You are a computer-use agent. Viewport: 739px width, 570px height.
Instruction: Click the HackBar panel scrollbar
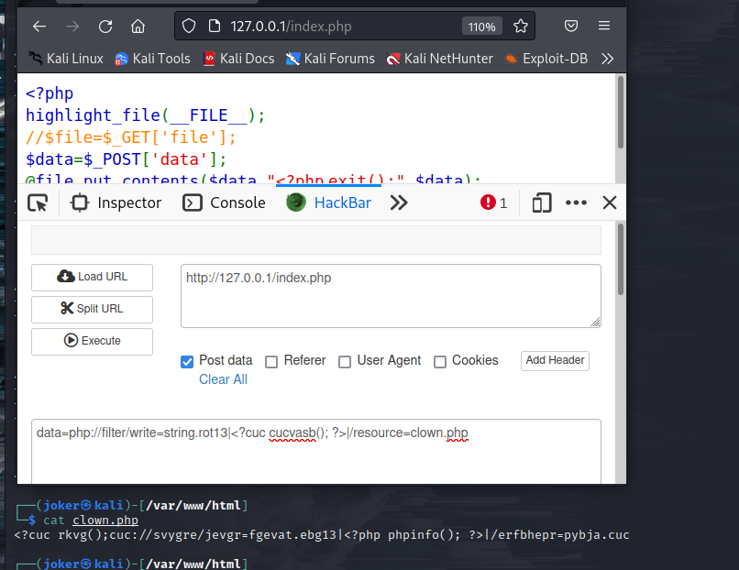[x=621, y=259]
